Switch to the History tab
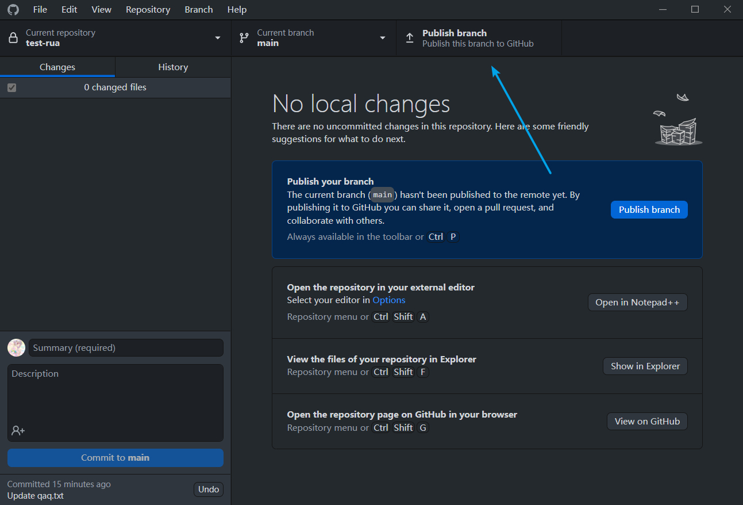743x505 pixels. point(173,67)
